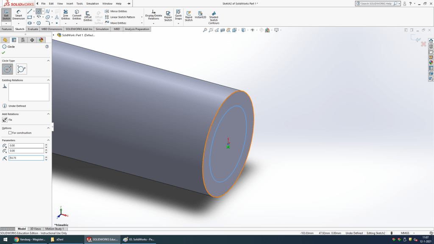Enable the For construction checkbox

tap(10, 133)
